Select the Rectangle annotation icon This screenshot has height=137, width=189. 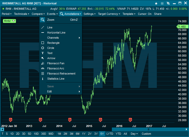43,43
